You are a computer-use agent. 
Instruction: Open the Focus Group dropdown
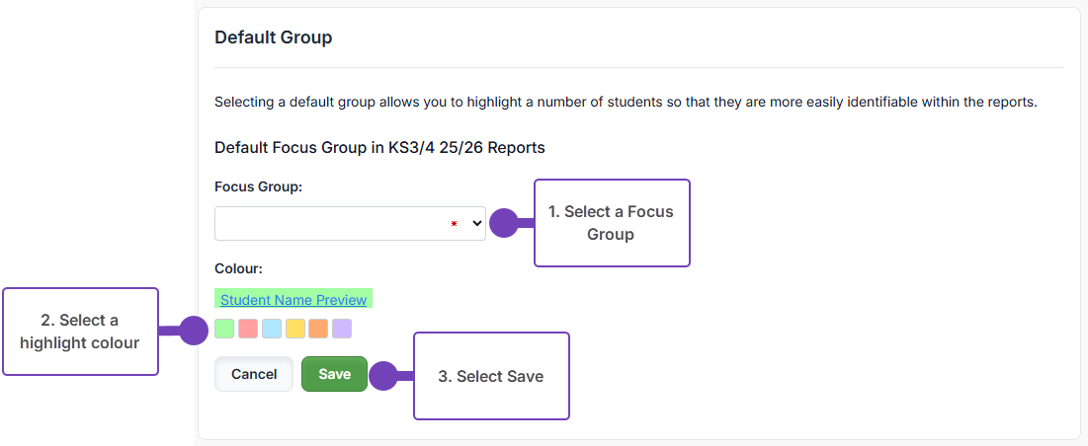point(350,223)
